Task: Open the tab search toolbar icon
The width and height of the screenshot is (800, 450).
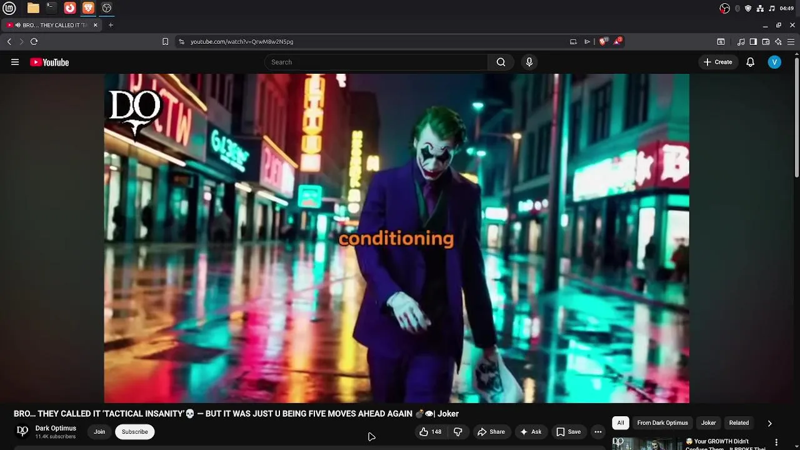Action: coord(721,42)
